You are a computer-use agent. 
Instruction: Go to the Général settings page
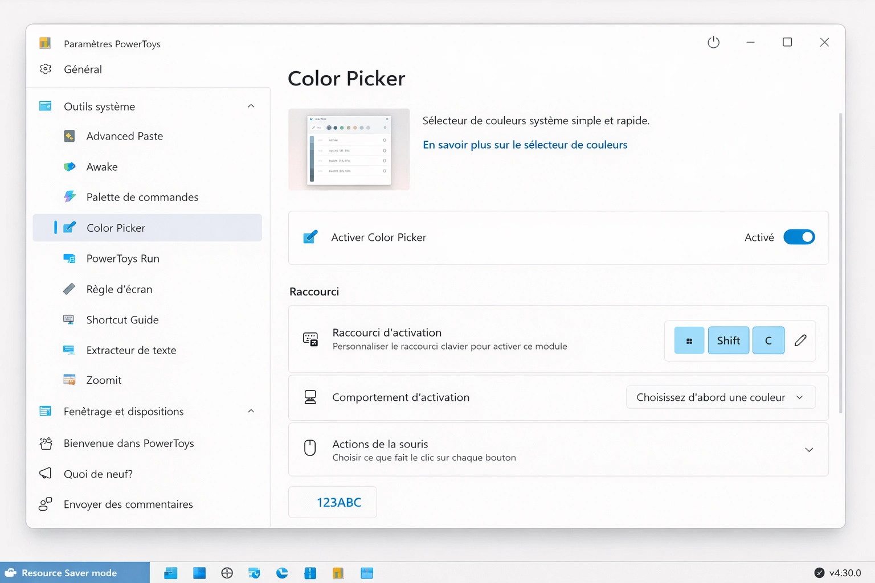(83, 69)
